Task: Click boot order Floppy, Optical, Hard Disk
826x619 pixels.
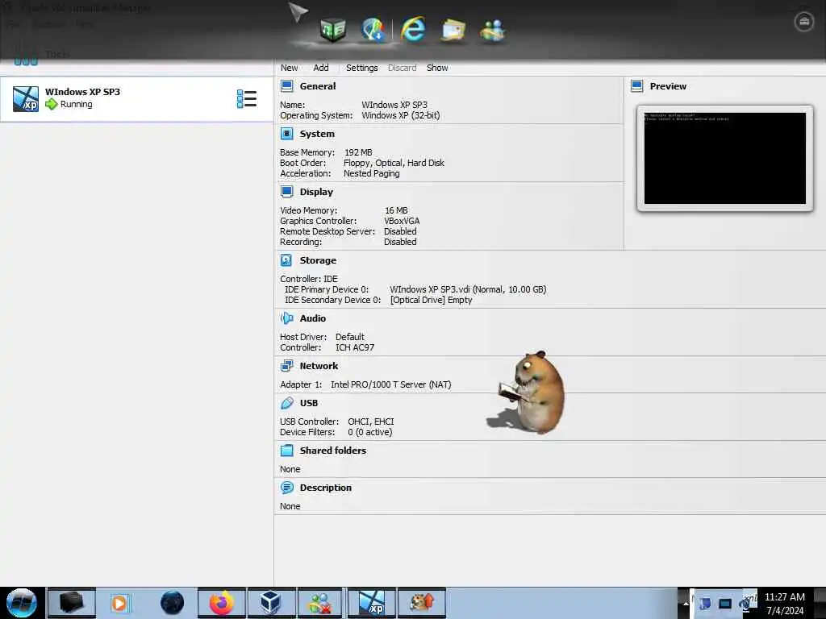Action: [394, 163]
